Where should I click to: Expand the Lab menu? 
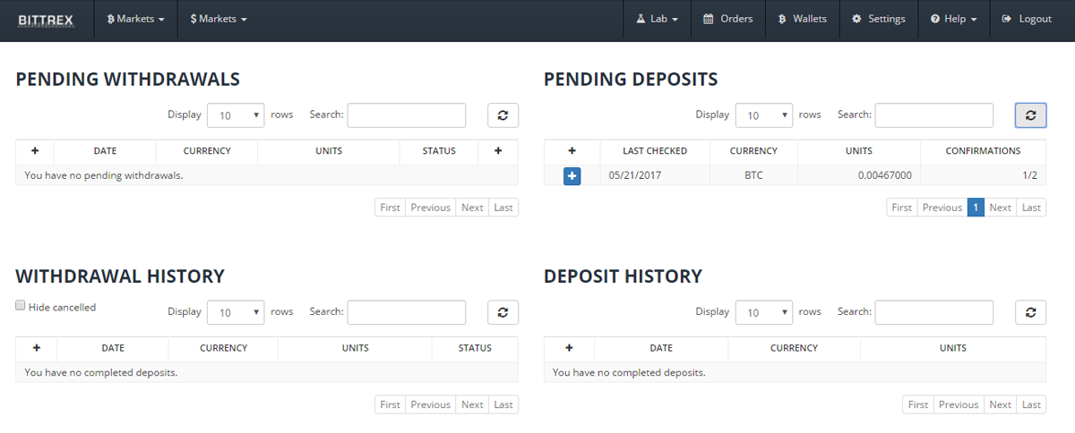point(657,19)
